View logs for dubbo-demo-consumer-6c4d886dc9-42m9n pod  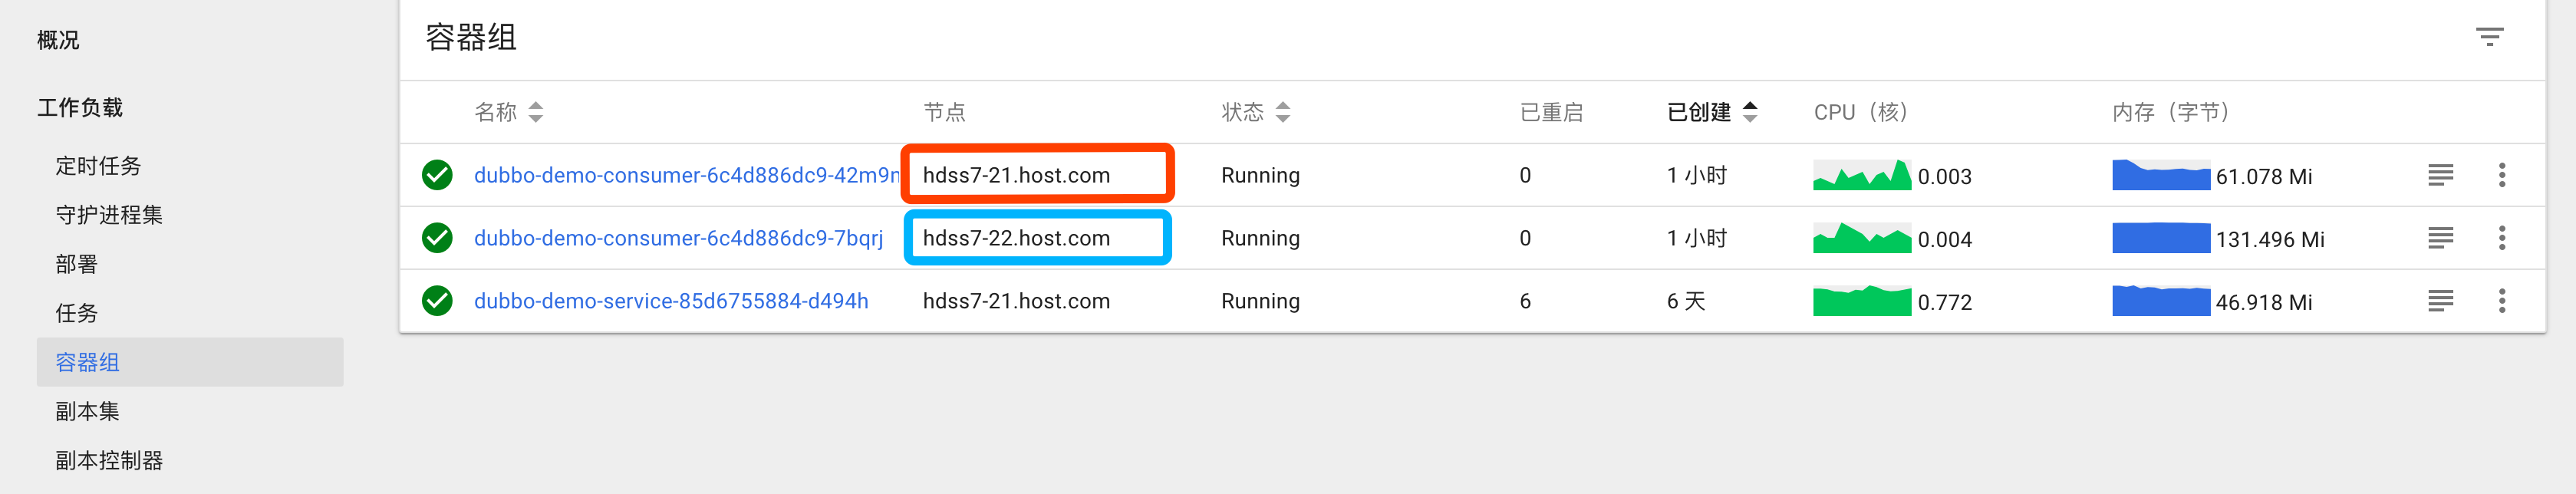point(2440,175)
